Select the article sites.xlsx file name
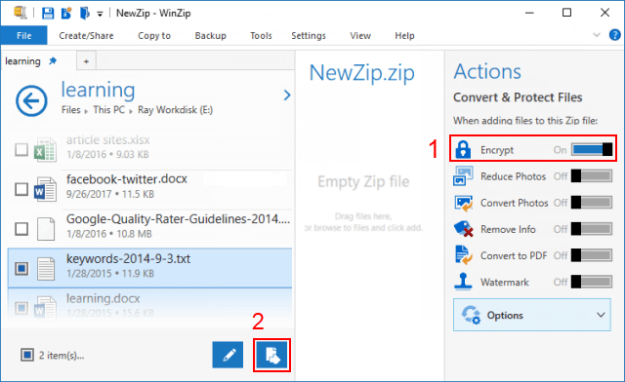This screenshot has height=382, width=625. (108, 140)
